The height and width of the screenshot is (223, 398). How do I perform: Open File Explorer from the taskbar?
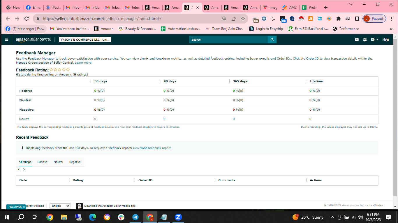point(64,217)
